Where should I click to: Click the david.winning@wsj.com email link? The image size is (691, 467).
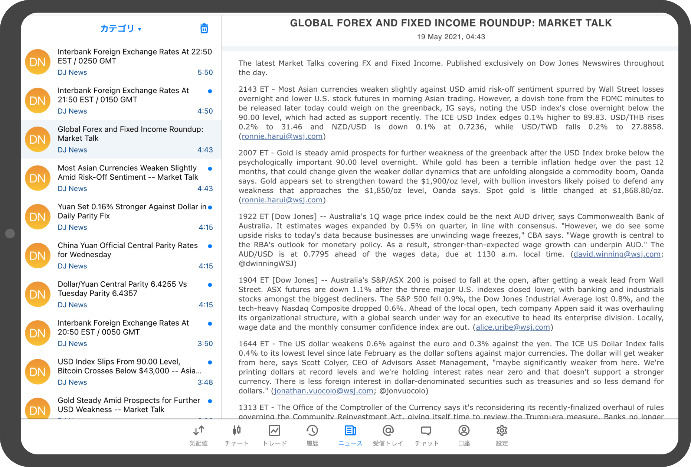[617, 254]
